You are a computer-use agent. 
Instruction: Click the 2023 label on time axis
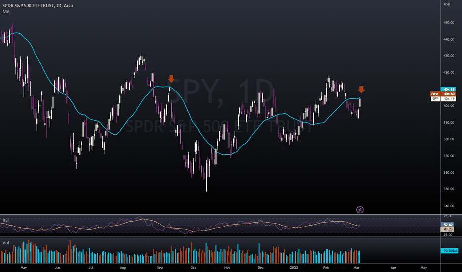point(294,267)
